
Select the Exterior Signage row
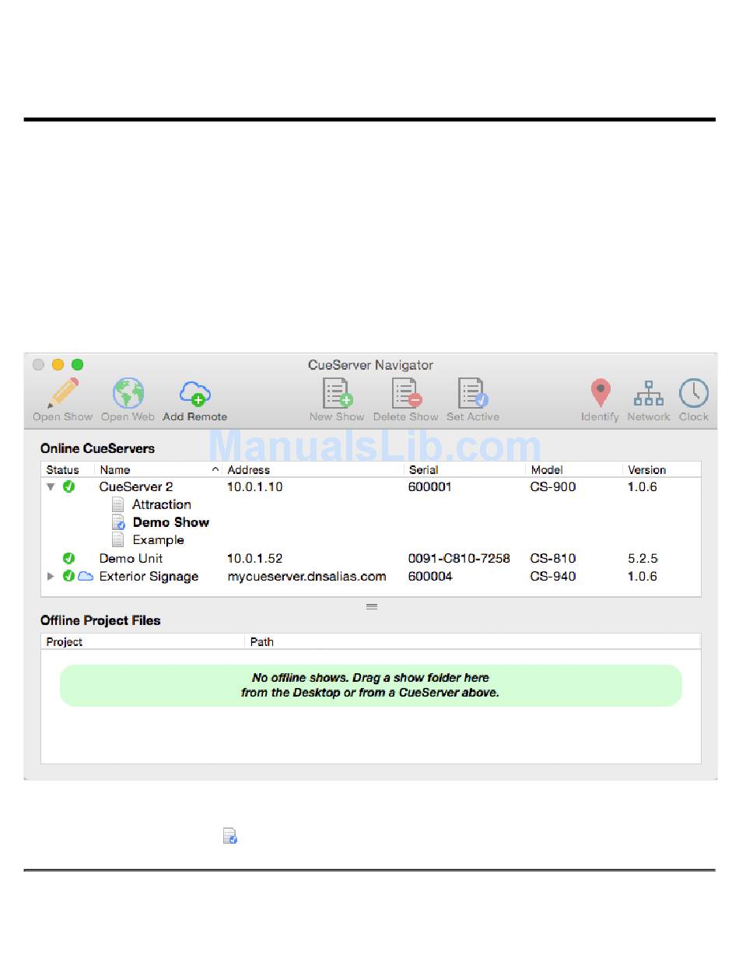click(x=371, y=576)
